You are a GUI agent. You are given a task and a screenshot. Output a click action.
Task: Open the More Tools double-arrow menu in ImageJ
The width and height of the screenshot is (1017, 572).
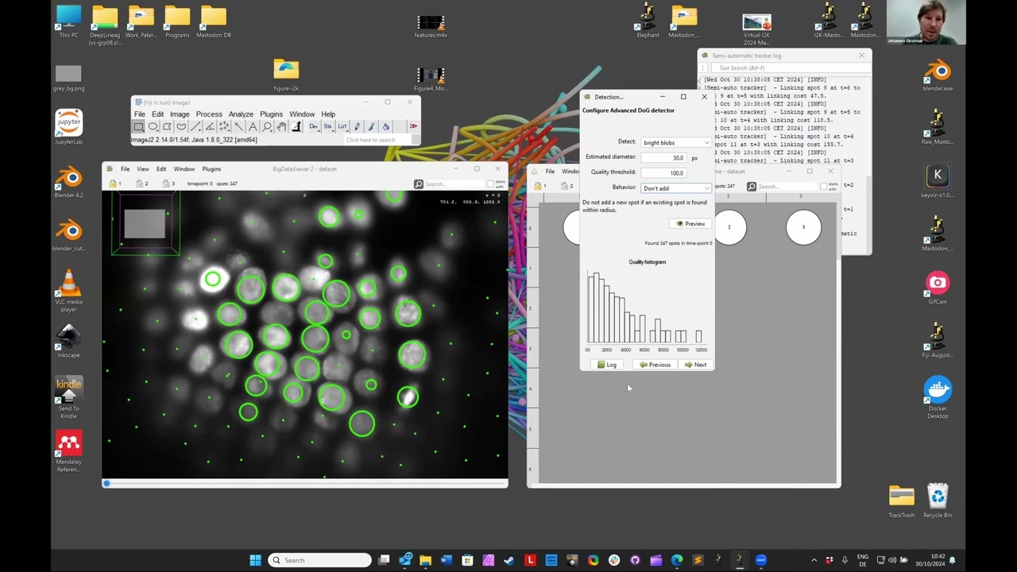413,127
